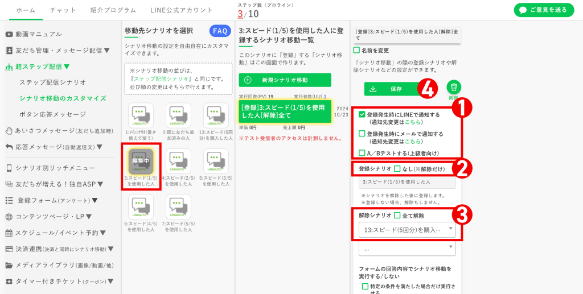583x294 pixels.
Task: Expand タイマー付きチケット(クーポン) menu
Action: coord(59,281)
